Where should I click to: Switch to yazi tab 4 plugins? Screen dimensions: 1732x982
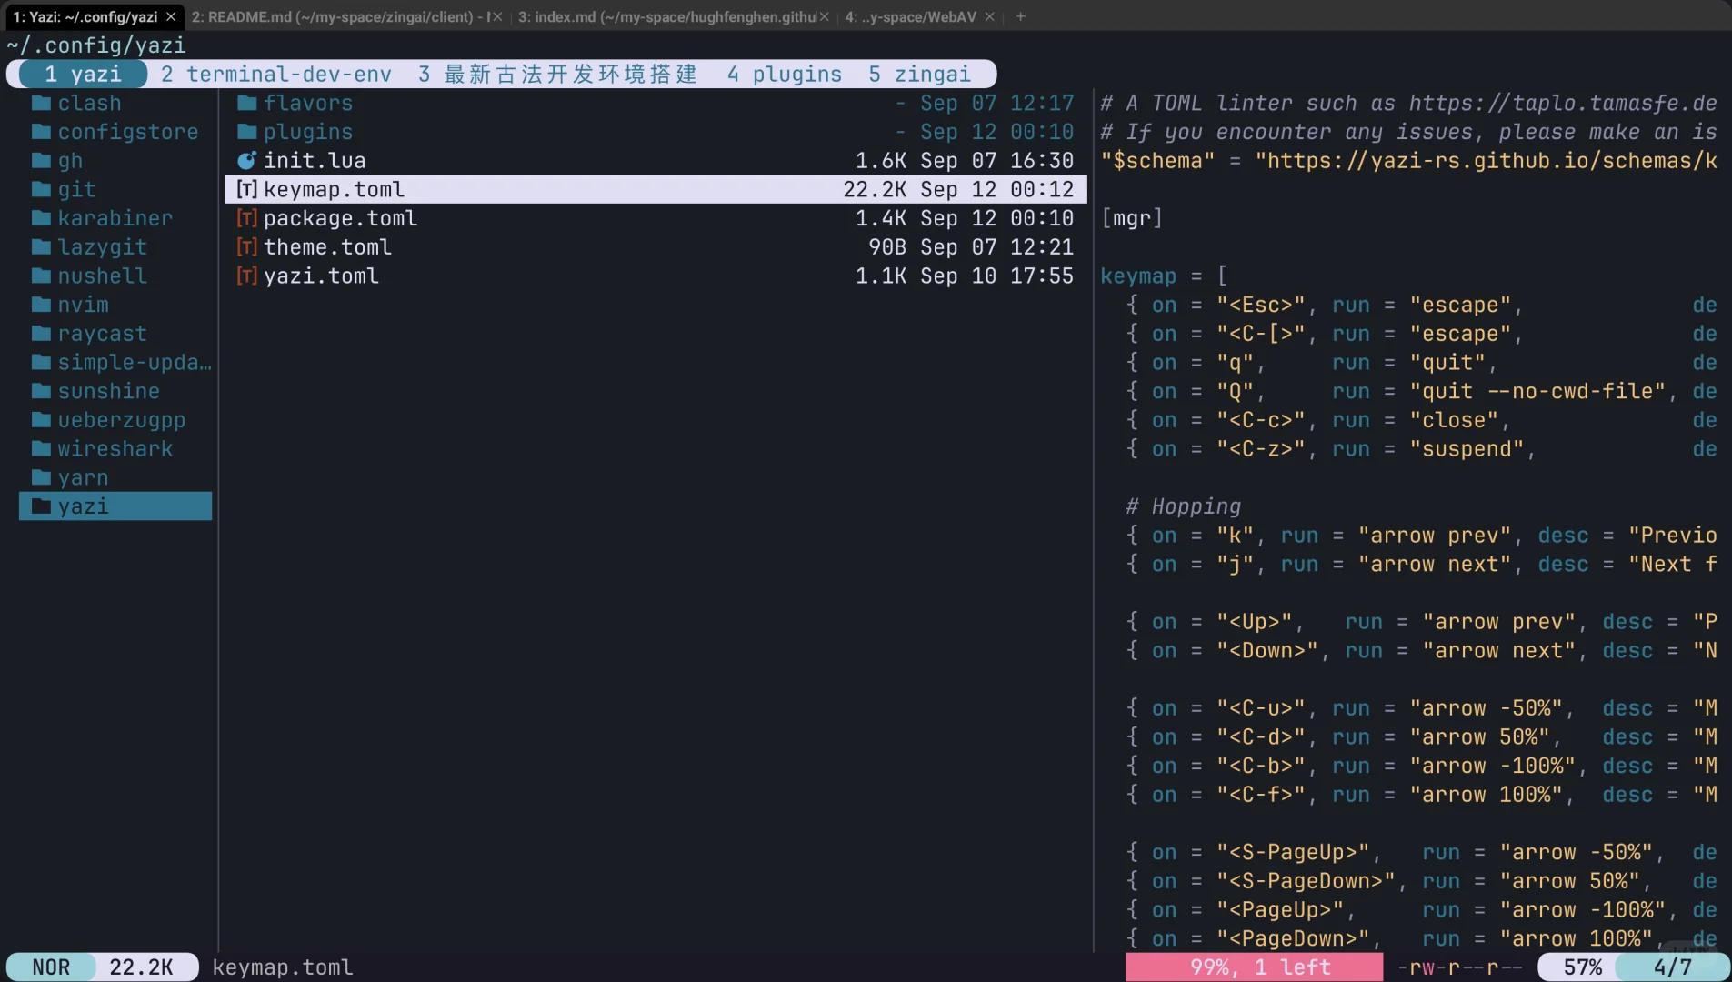pos(785,74)
